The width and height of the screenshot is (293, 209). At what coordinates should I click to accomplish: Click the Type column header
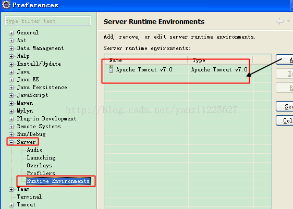[x=221, y=60]
